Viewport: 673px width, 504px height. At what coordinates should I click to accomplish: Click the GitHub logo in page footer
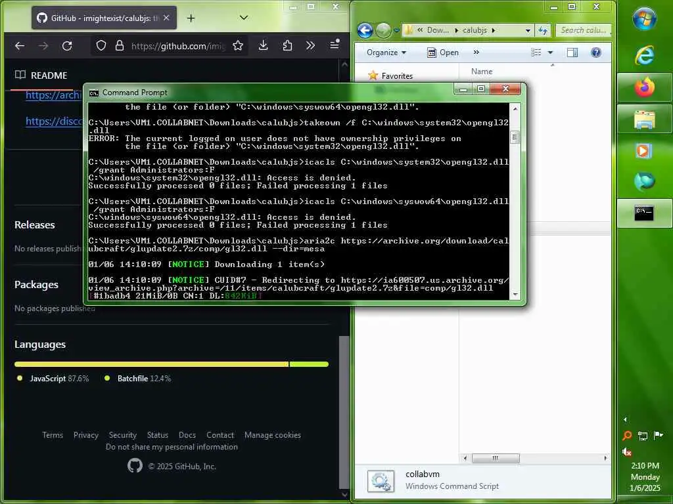tap(135, 465)
